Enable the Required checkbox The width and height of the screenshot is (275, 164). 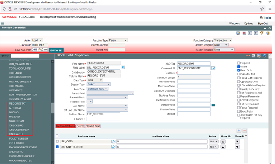click(x=239, y=63)
